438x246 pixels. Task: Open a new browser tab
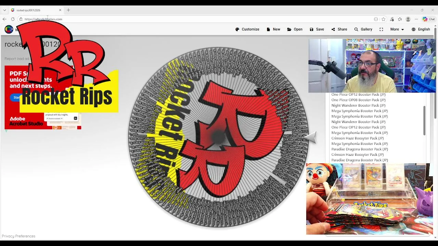tap(68, 10)
